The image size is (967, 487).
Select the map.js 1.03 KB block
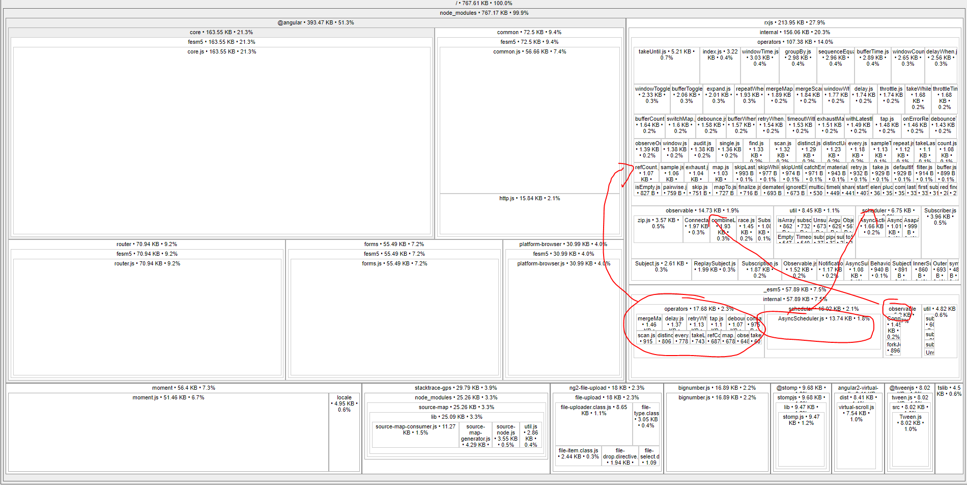pos(720,173)
